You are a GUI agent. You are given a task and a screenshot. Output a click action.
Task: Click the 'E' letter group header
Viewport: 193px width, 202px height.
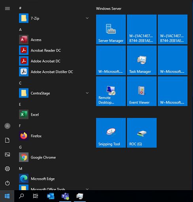(20, 105)
